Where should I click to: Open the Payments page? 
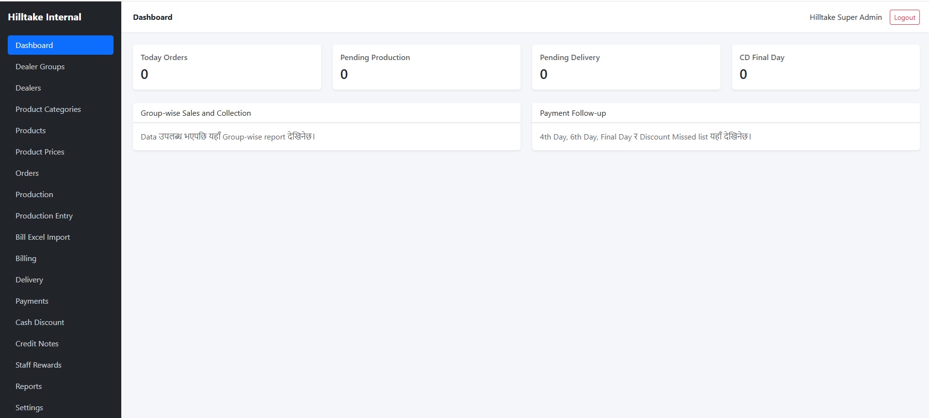(61, 301)
